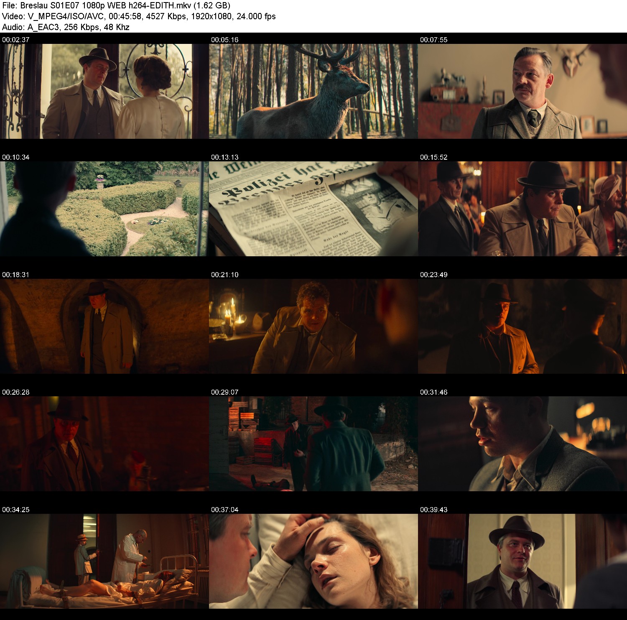Click the timestamp label 00:15:52
627x620 pixels.
pos(434,157)
